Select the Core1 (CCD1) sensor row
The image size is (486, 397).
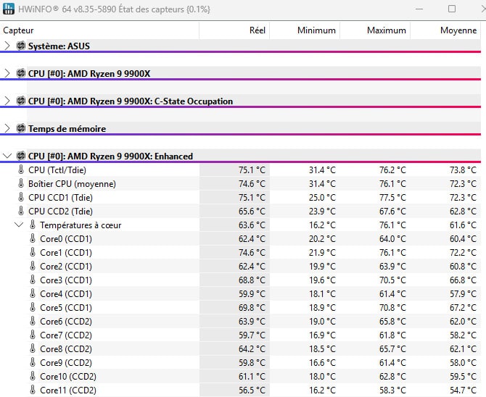click(x=66, y=253)
